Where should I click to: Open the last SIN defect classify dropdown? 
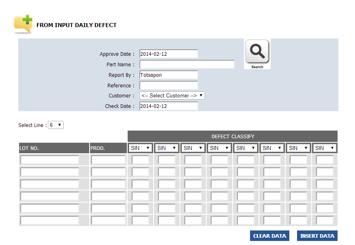pyautogui.click(x=325, y=148)
